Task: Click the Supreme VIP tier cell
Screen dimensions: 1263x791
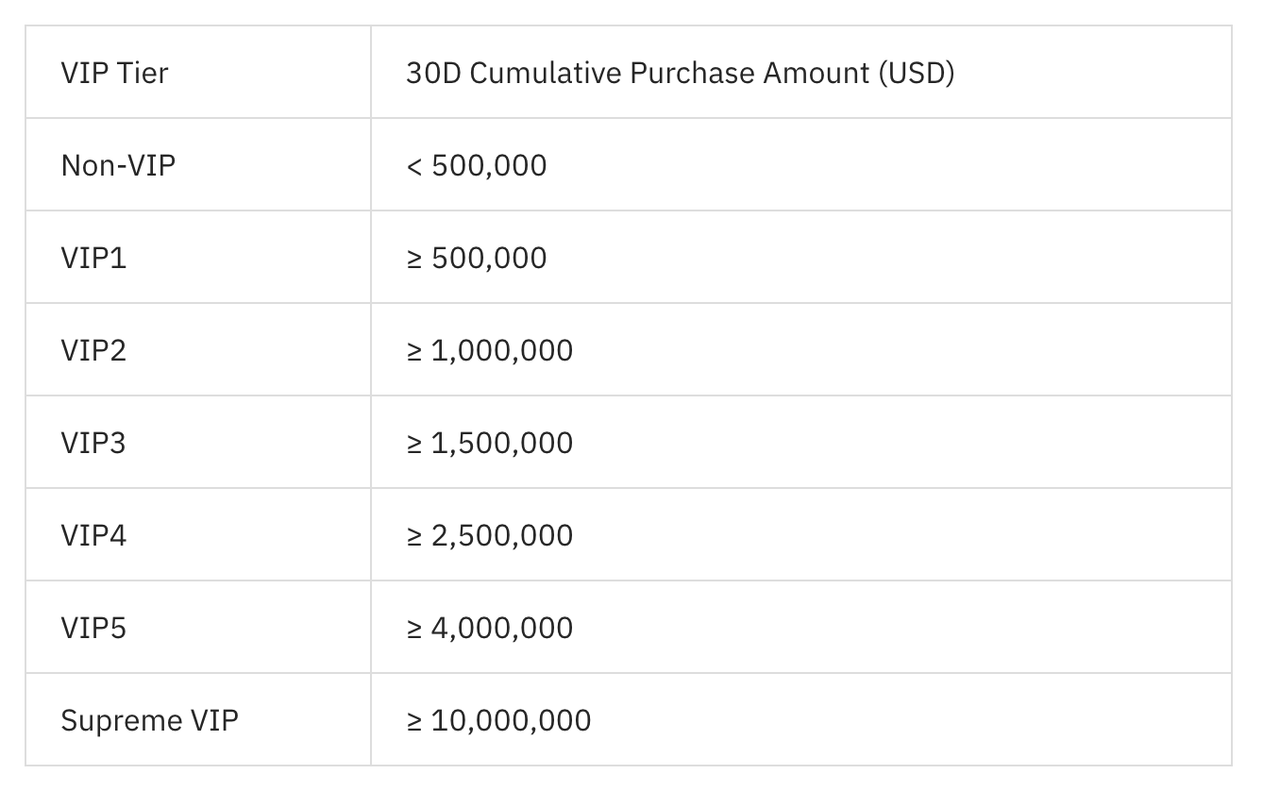Action: [x=198, y=720]
